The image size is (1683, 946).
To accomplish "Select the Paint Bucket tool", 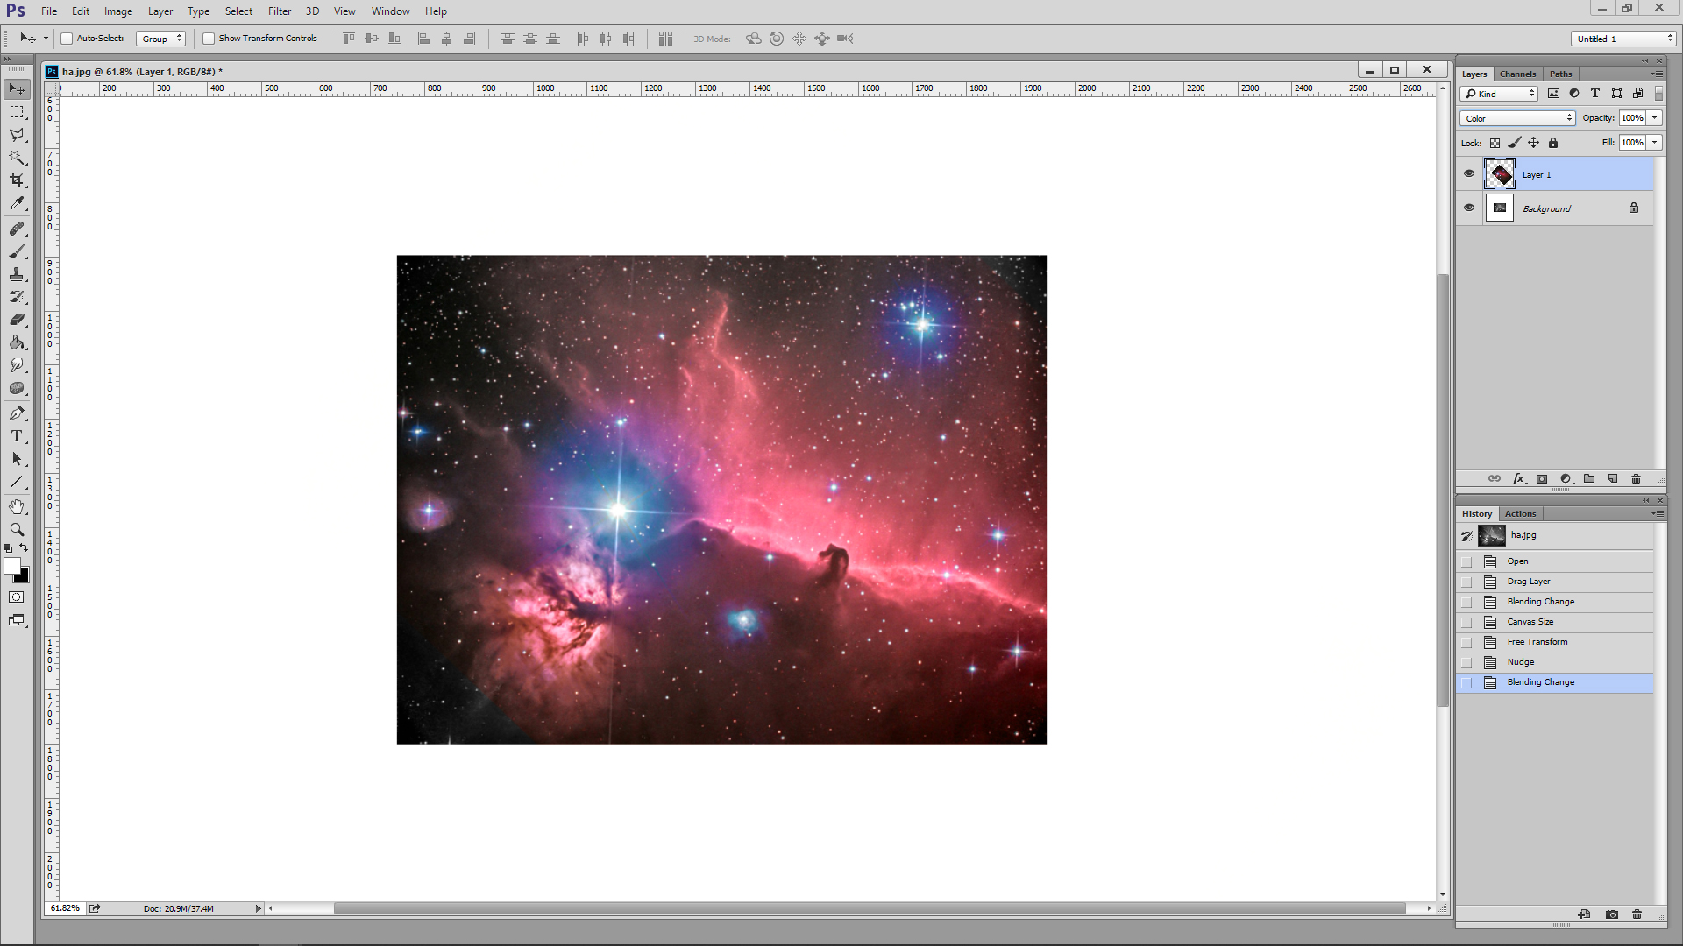I will (x=17, y=342).
